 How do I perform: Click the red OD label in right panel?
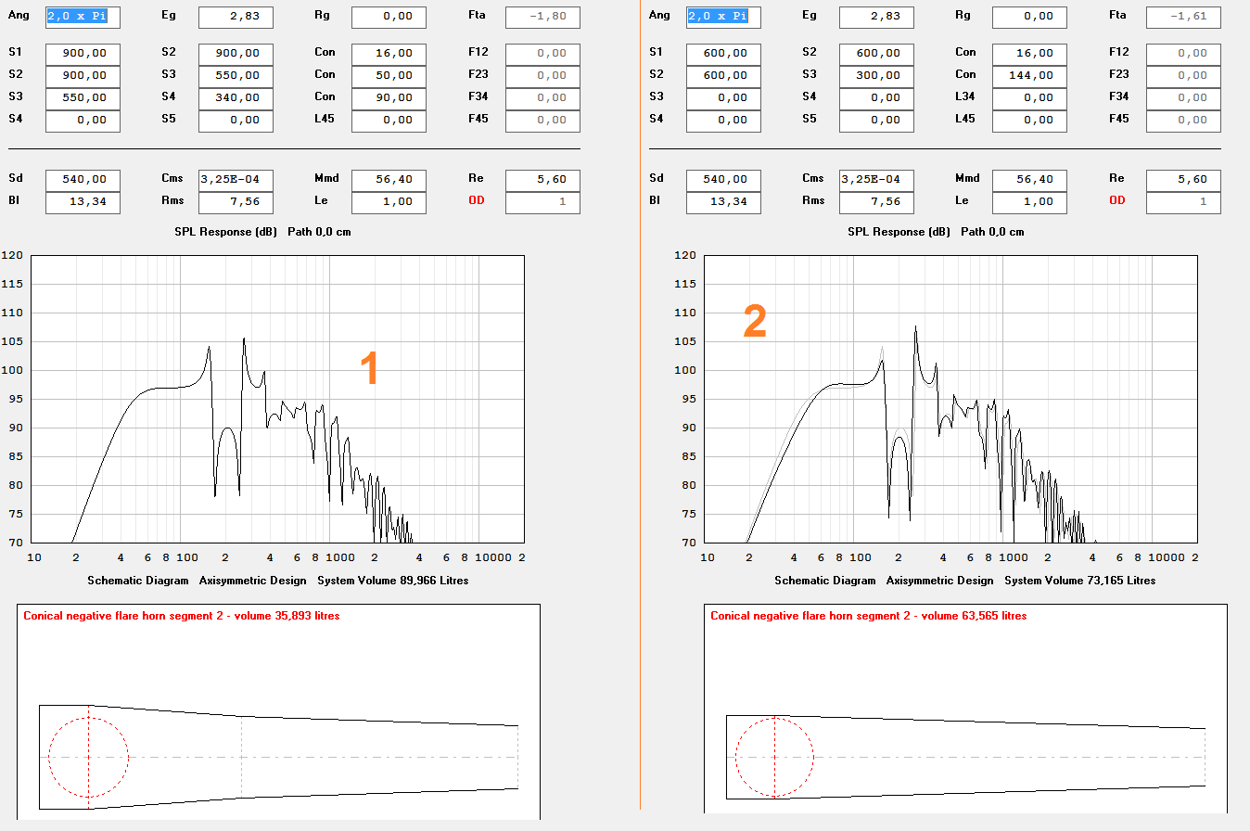click(x=1117, y=200)
